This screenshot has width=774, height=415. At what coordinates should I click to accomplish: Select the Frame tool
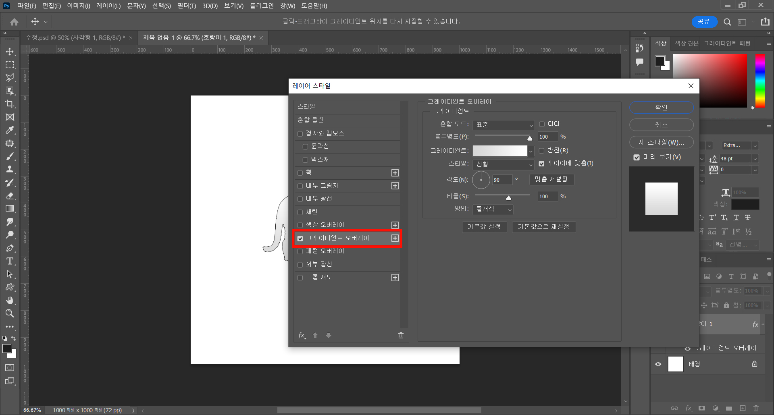tap(10, 117)
